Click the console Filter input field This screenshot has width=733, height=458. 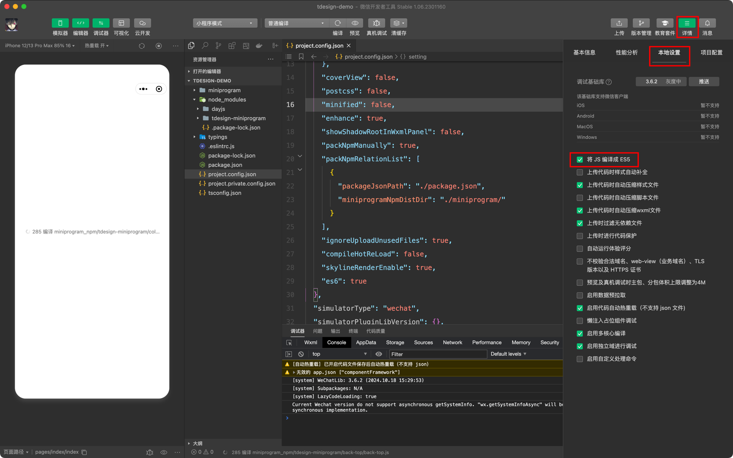[437, 354]
